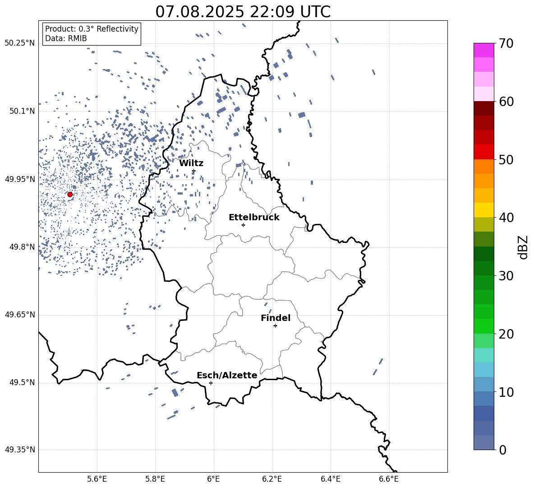The image size is (534, 488).
Task: Click the 'Data: RMIB' text
Action: (66, 38)
